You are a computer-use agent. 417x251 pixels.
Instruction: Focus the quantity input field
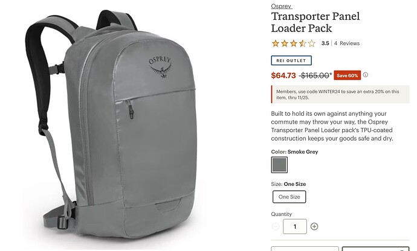tap(295, 227)
